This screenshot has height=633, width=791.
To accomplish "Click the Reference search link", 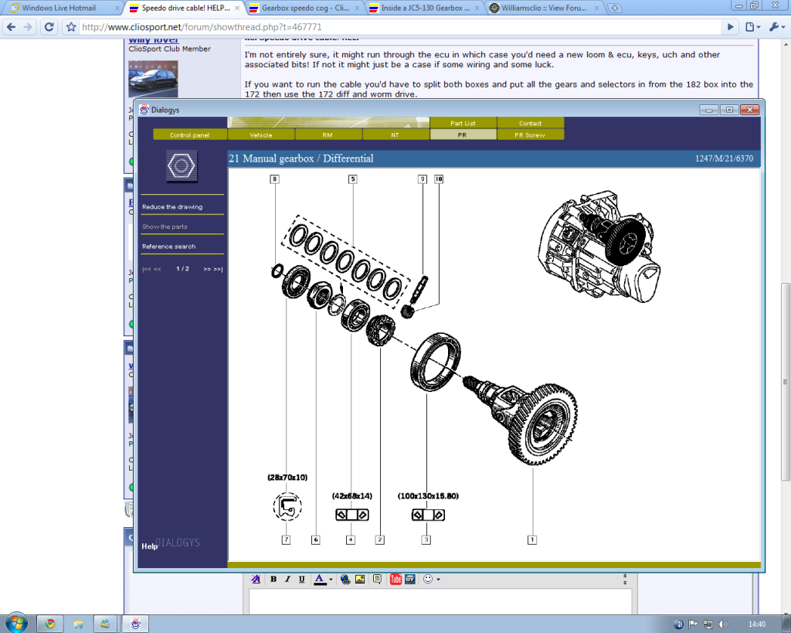I will pos(169,247).
